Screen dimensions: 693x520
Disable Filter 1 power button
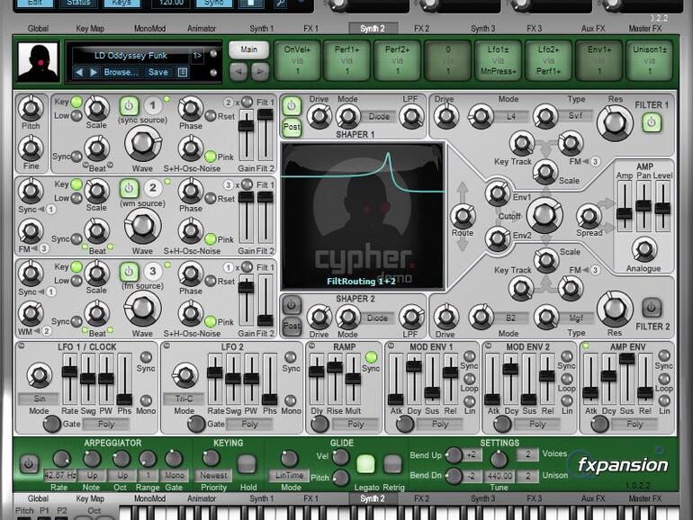pyautogui.click(x=652, y=122)
